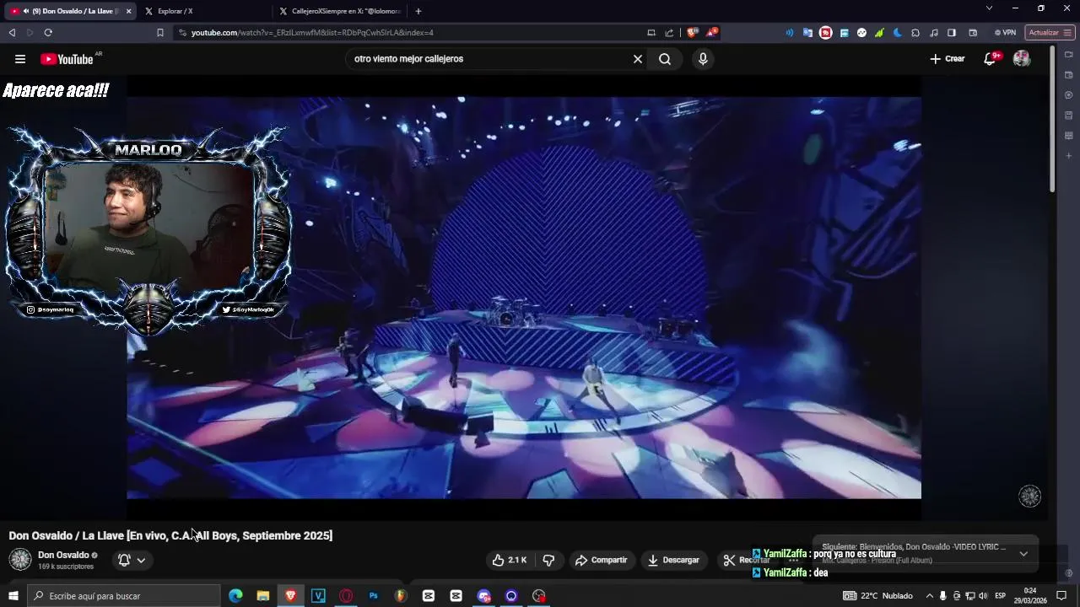Image resolution: width=1080 pixels, height=607 pixels.
Task: Click the share icon in the address bar
Action: [669, 33]
